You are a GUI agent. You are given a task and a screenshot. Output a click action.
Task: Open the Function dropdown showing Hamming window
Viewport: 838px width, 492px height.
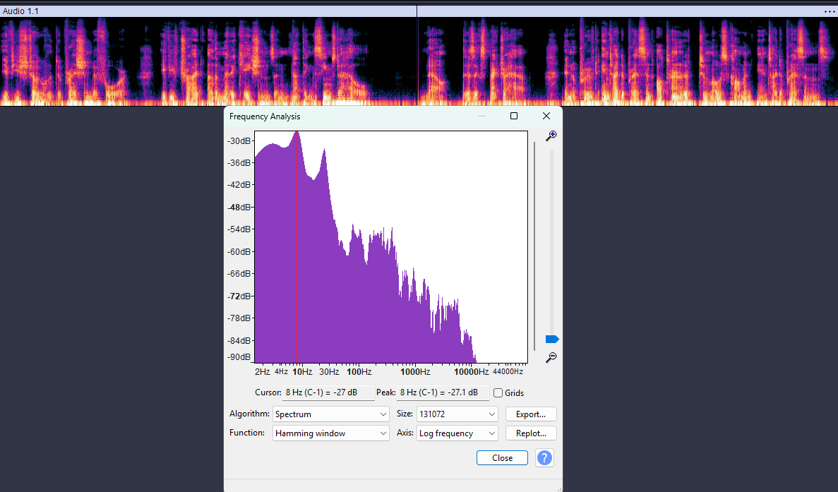[x=331, y=433]
